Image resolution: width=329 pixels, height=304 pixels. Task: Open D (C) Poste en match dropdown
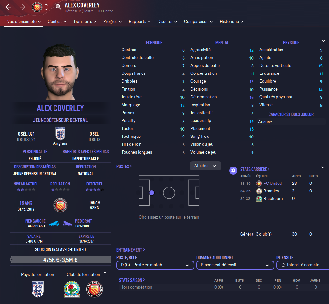click(155, 265)
